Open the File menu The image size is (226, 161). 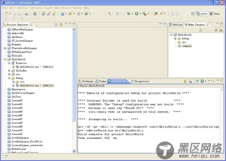pos(5,8)
